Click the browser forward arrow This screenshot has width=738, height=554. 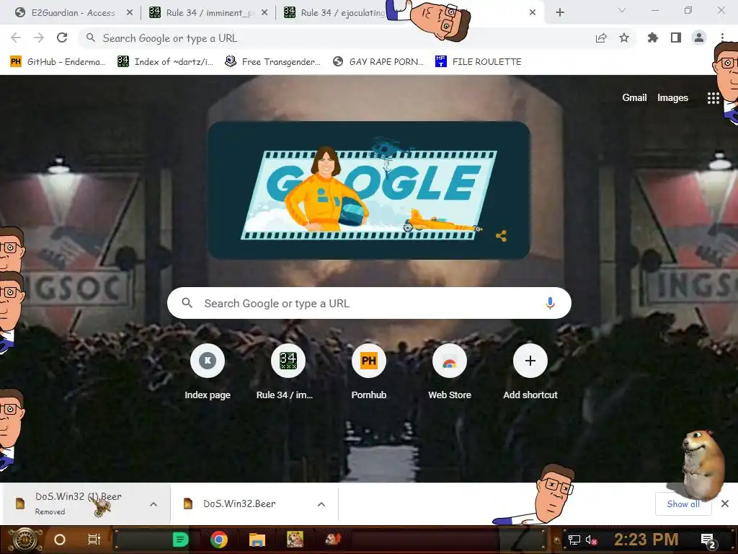coord(39,38)
